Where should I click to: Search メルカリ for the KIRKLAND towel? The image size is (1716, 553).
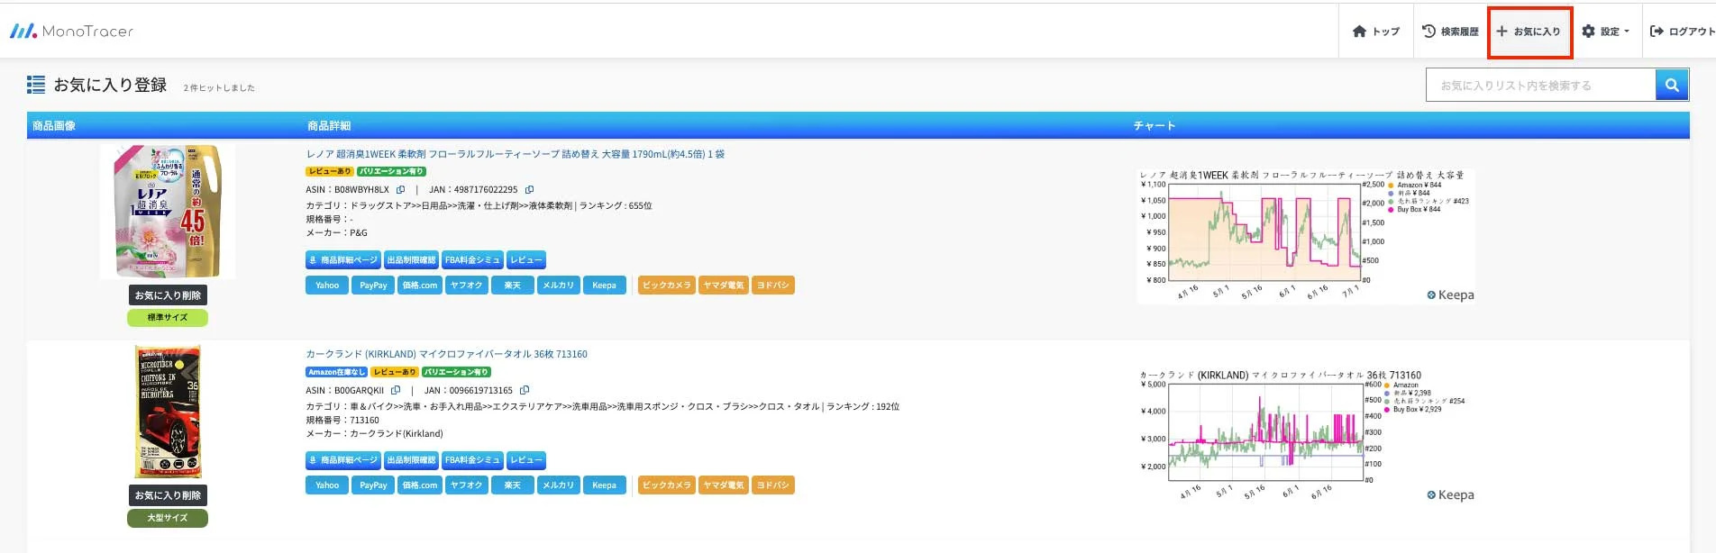pyautogui.click(x=559, y=485)
